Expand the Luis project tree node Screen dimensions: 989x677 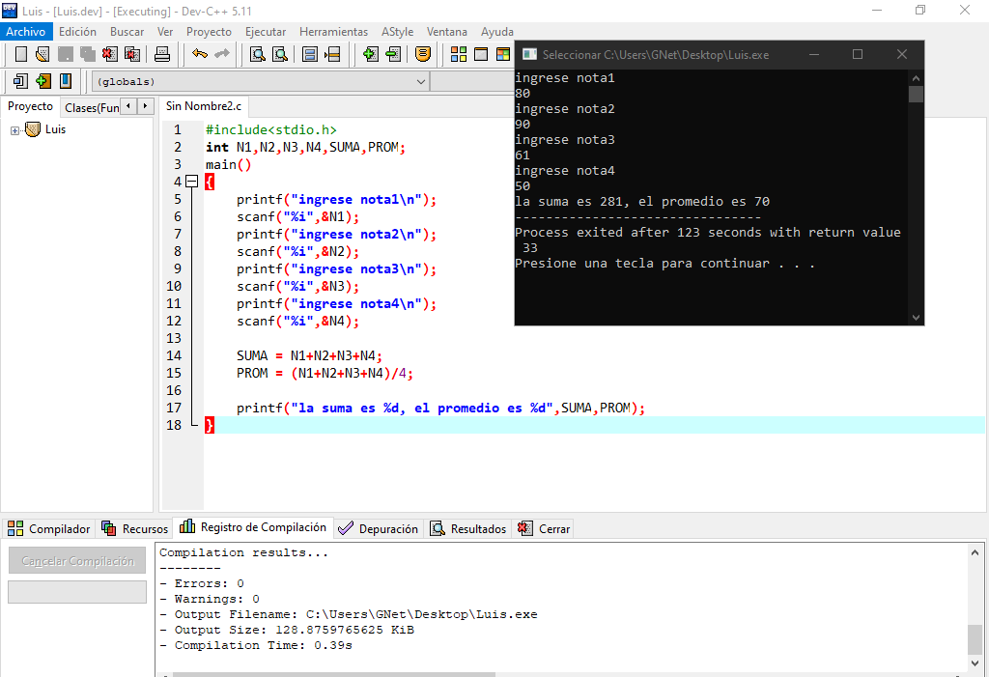(15, 130)
